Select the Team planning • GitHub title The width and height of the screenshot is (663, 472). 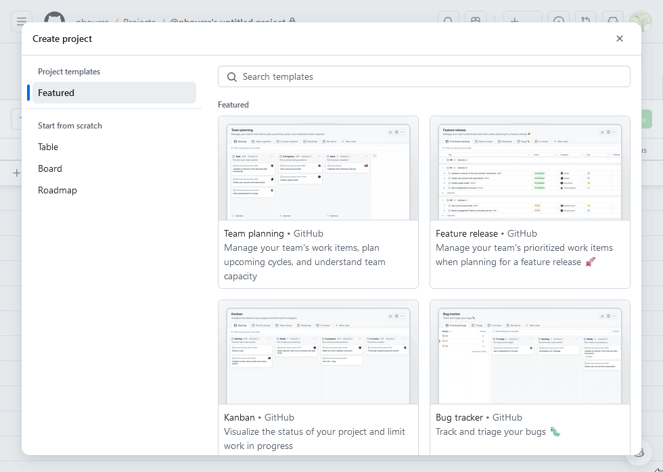pos(273,234)
